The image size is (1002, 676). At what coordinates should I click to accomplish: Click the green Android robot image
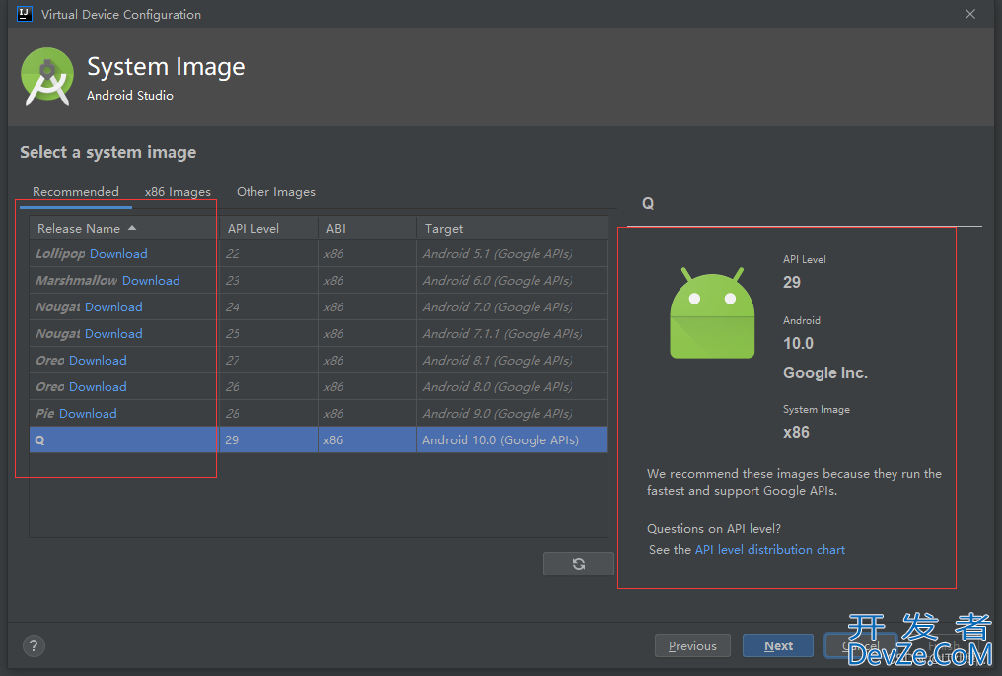coord(712,312)
